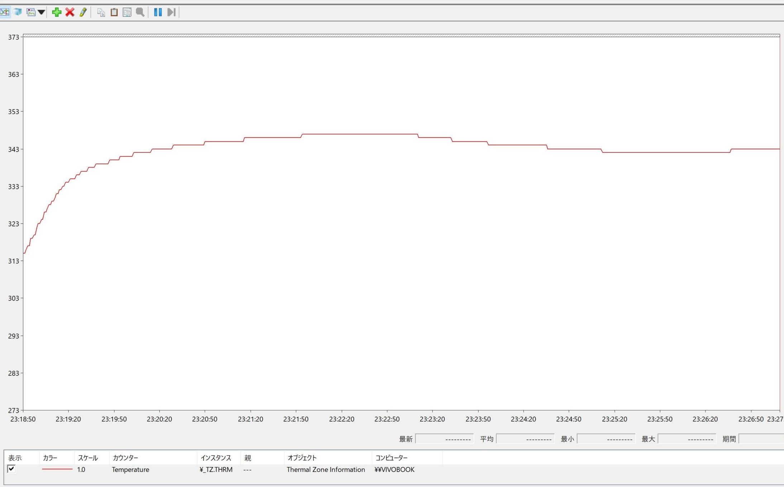
Task: Click the View Log Data icon
Action: pyautogui.click(x=18, y=12)
